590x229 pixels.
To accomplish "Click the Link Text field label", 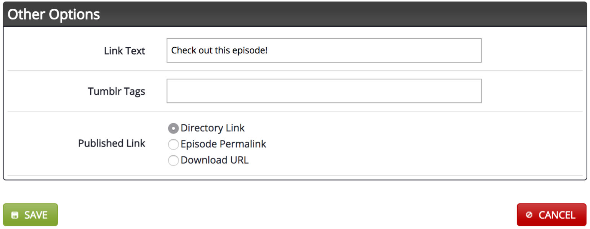I will click(x=125, y=51).
